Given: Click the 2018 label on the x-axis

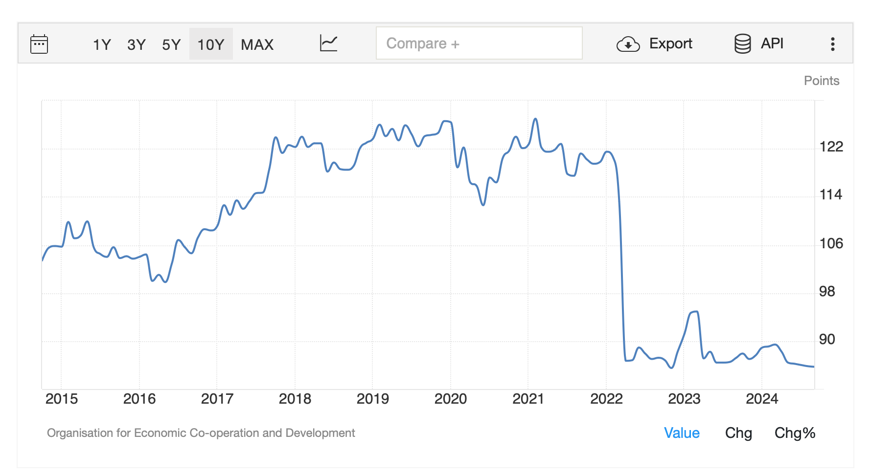Looking at the screenshot, I should click(x=295, y=399).
